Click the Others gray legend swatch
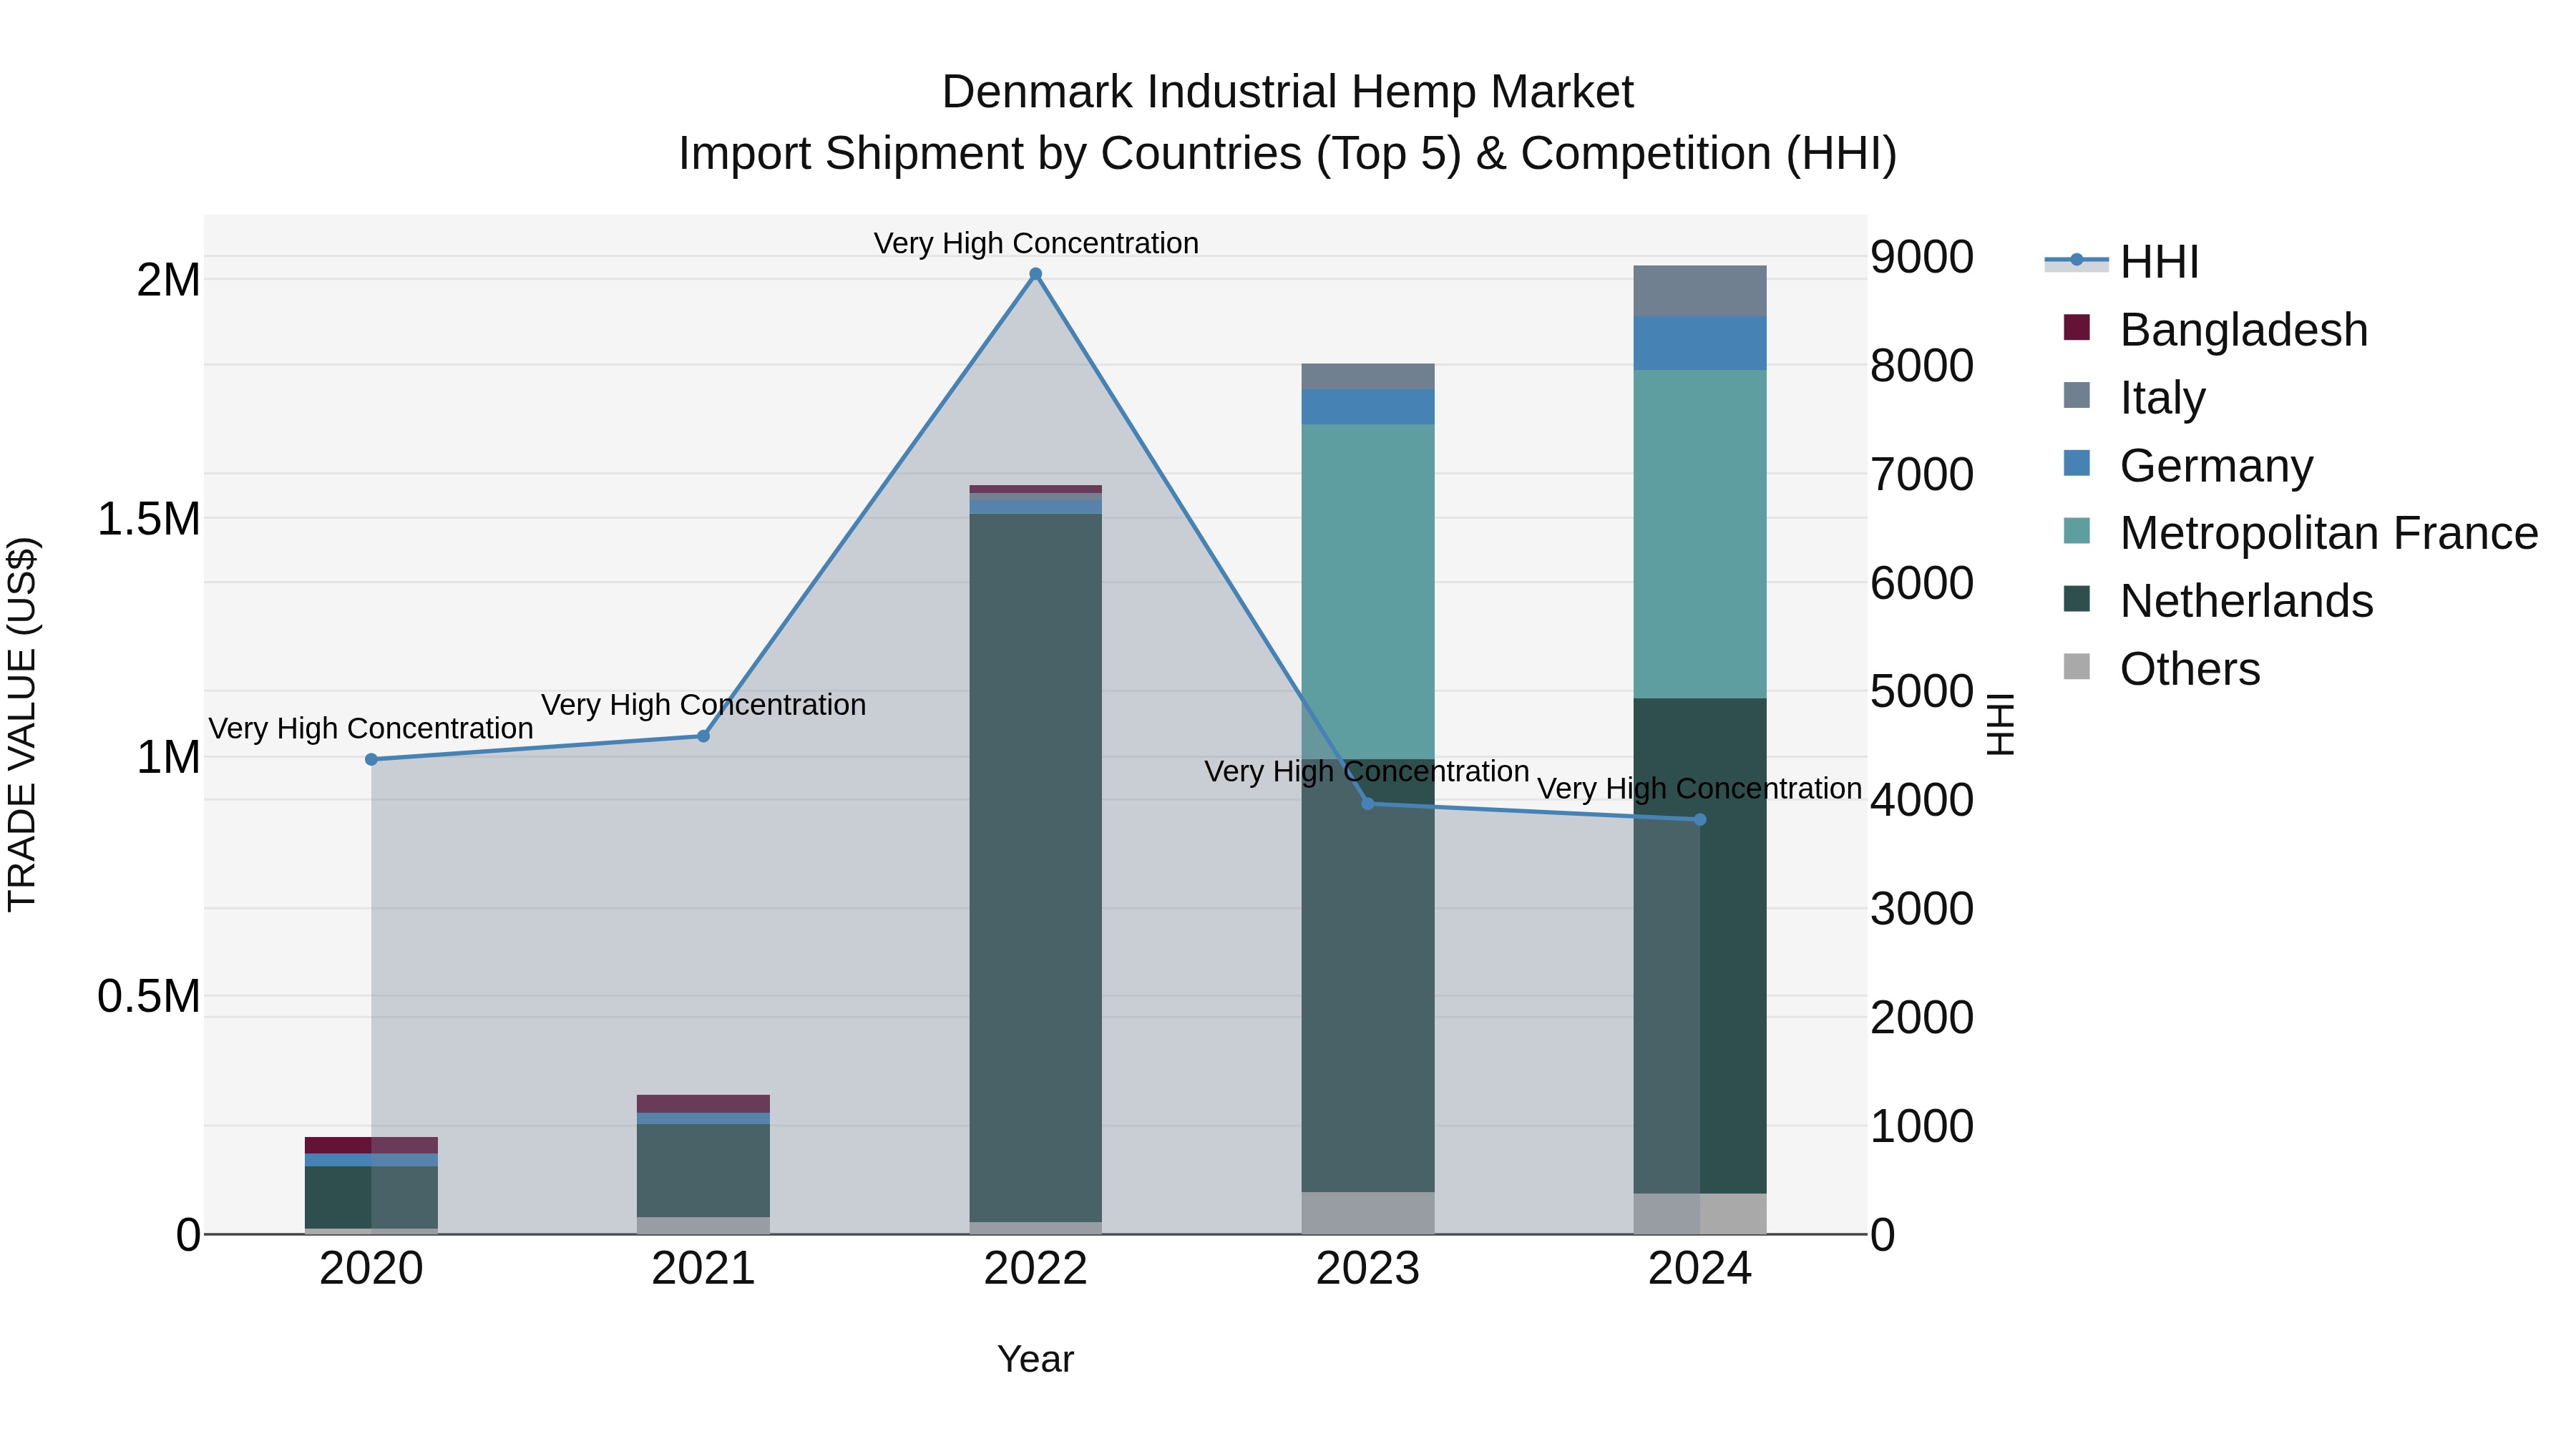This screenshot has width=2576, height=1449. 2077,667
